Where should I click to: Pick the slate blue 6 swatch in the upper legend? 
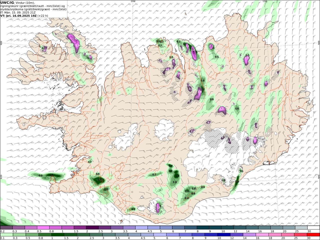click(x=178, y=228)
